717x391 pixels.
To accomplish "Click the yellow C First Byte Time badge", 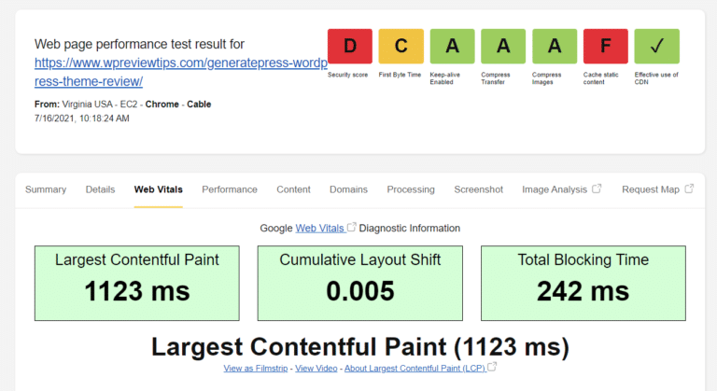I will coord(401,47).
